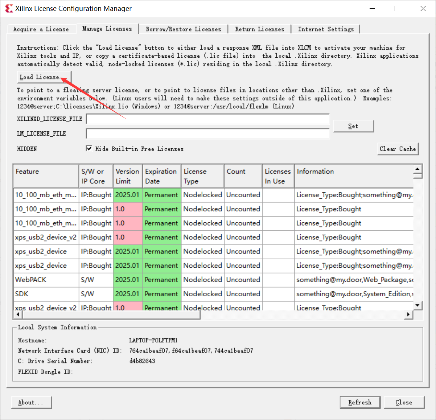Open the About dialog
The height and width of the screenshot is (420, 436).
[x=31, y=402]
